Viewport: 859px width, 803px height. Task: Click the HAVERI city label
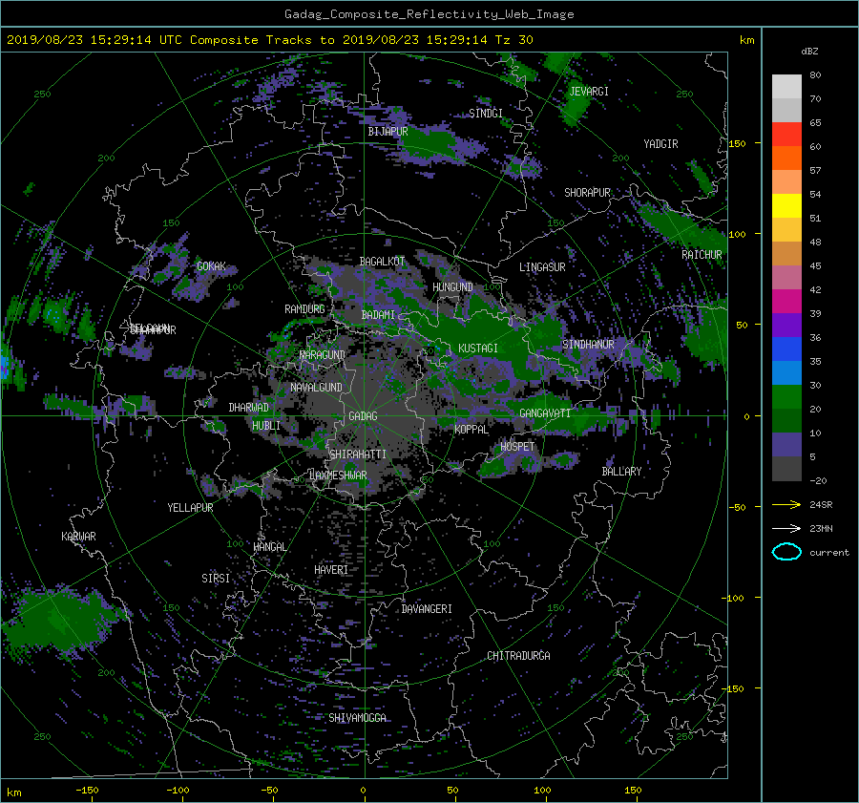point(331,570)
